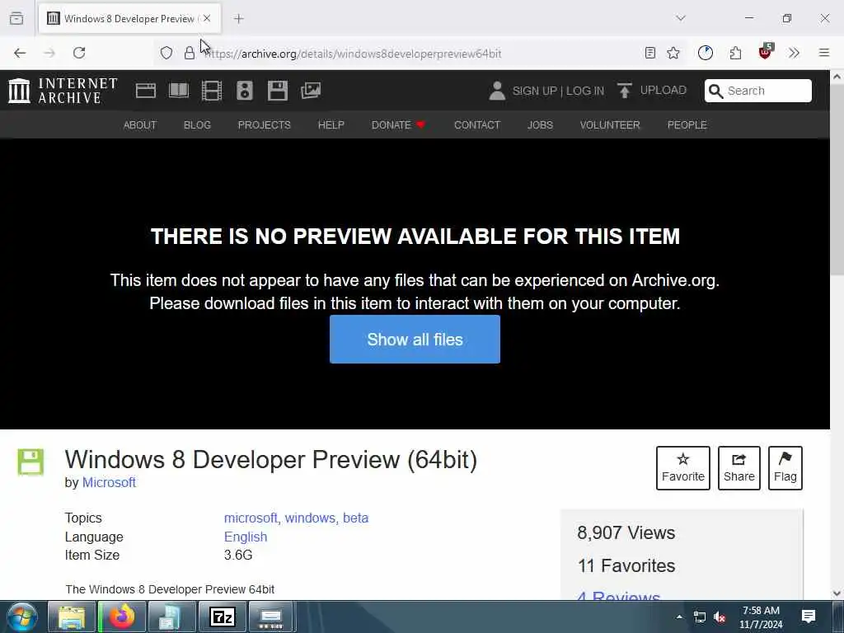This screenshot has width=844, height=633.
Task: Go back with the browser back arrow
Action: tap(20, 53)
